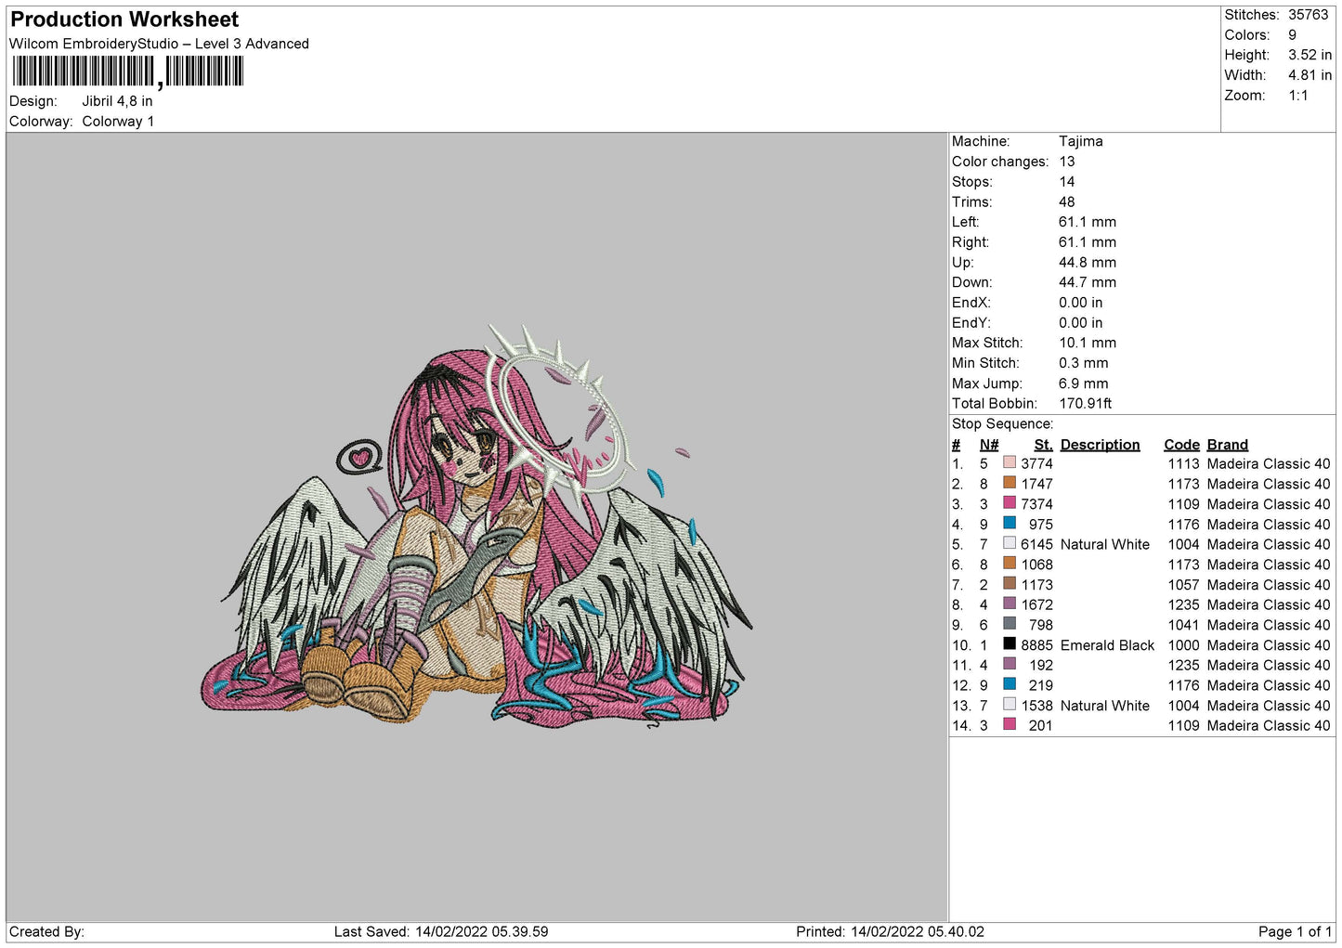
Task: Select the purple swatch with 1672 stitches
Action: tap(1009, 604)
